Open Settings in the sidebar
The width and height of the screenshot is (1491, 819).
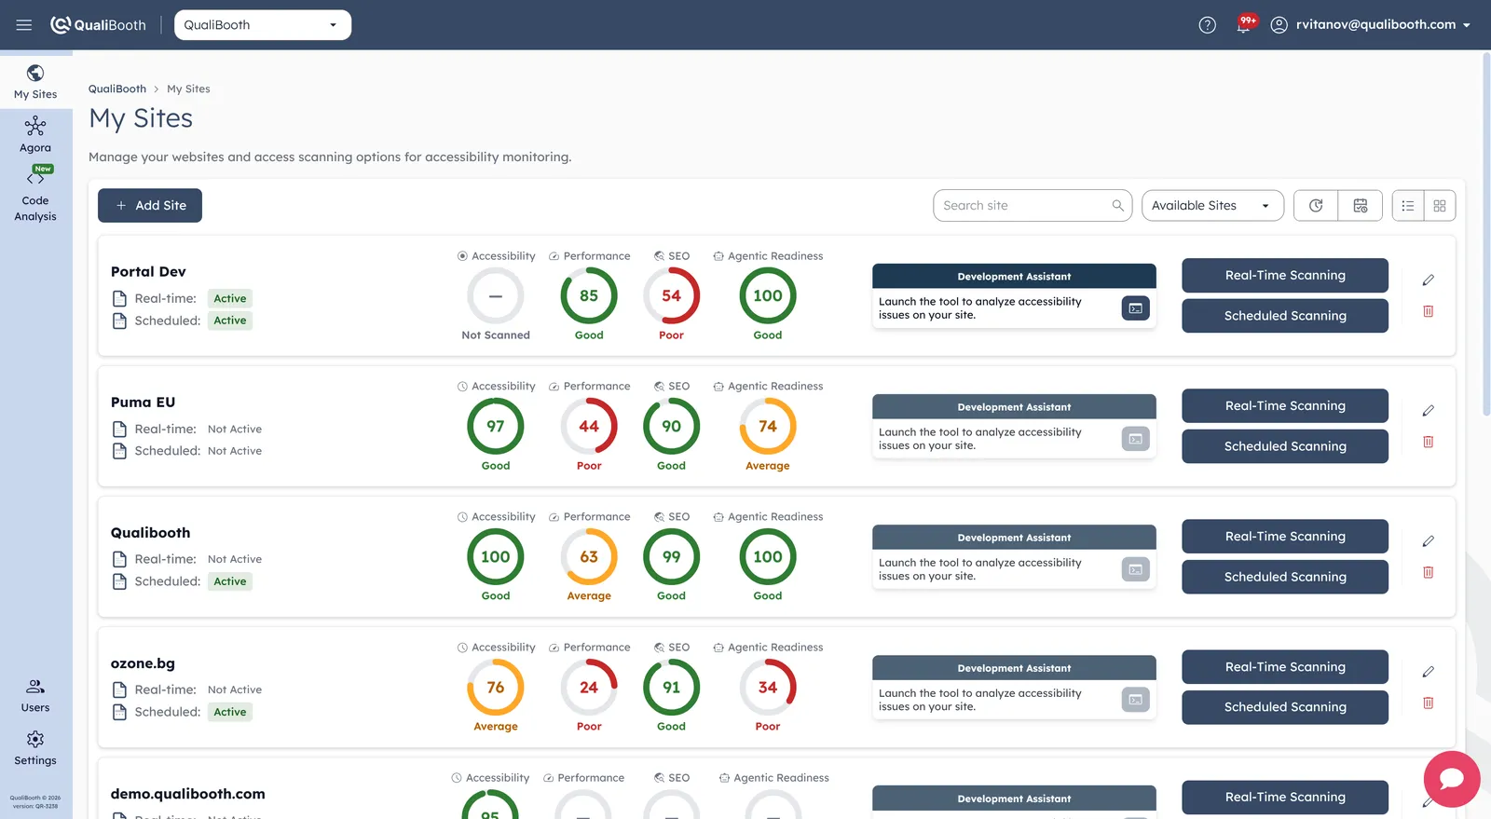(35, 748)
